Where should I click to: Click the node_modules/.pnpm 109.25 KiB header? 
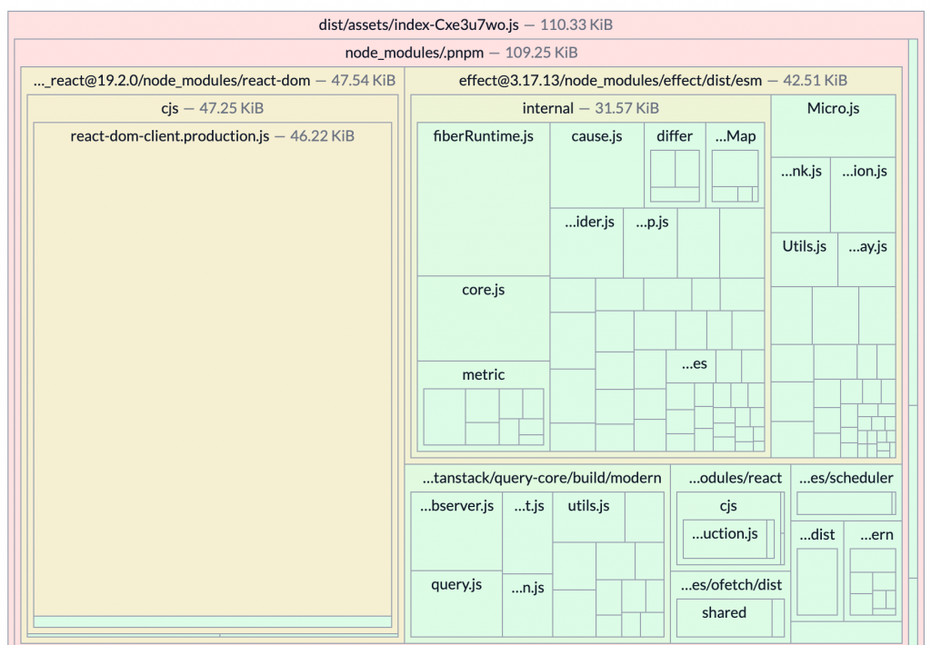(x=461, y=53)
